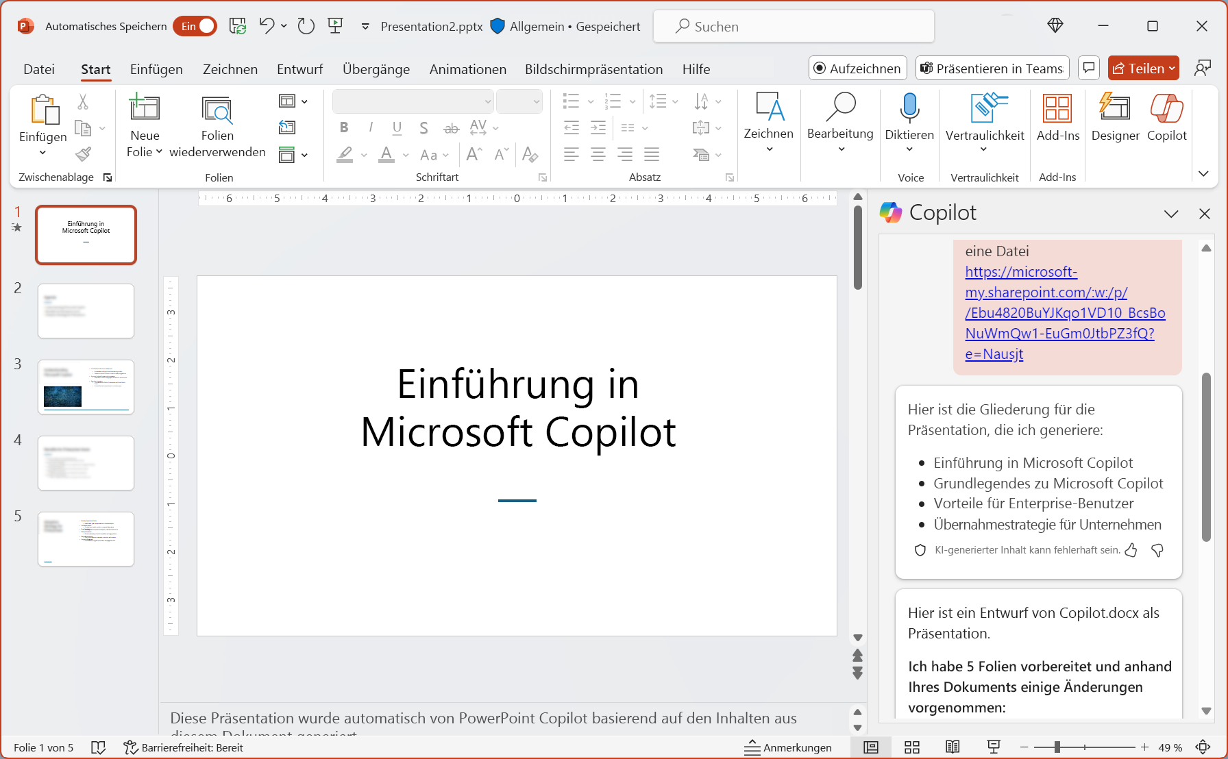Collapse the ribbon display options chevron
This screenshot has width=1228, height=759.
pos(1204,173)
